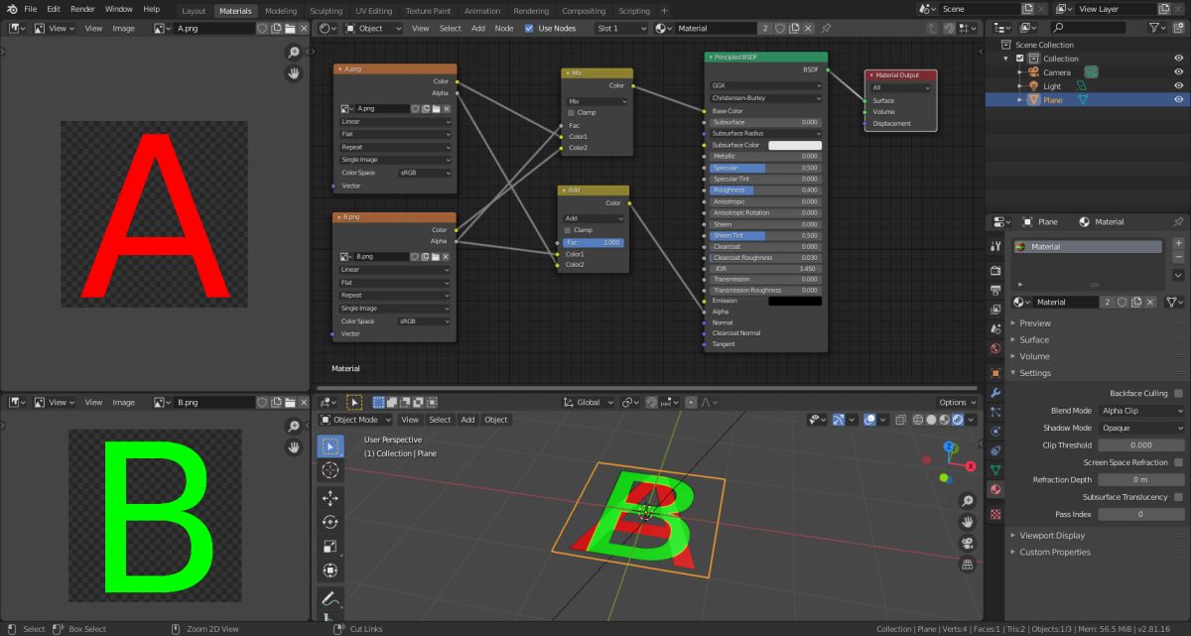Click the pan hand icon in 3D viewport
The height and width of the screenshot is (636, 1191).
click(x=967, y=521)
